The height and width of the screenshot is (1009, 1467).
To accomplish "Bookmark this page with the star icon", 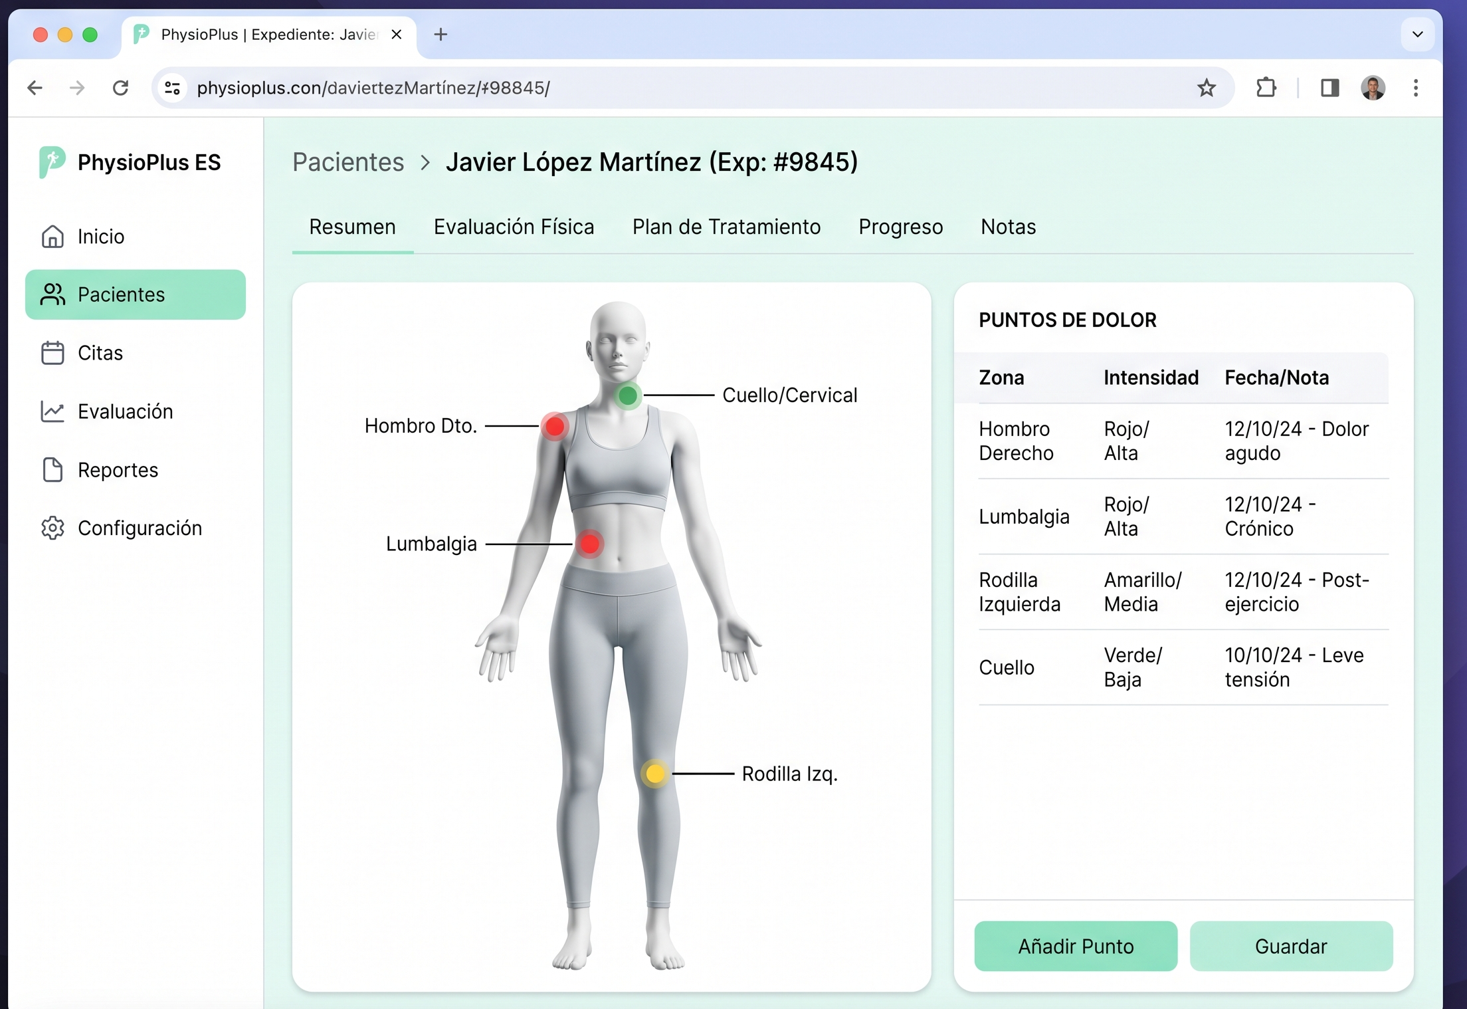I will click(x=1207, y=88).
